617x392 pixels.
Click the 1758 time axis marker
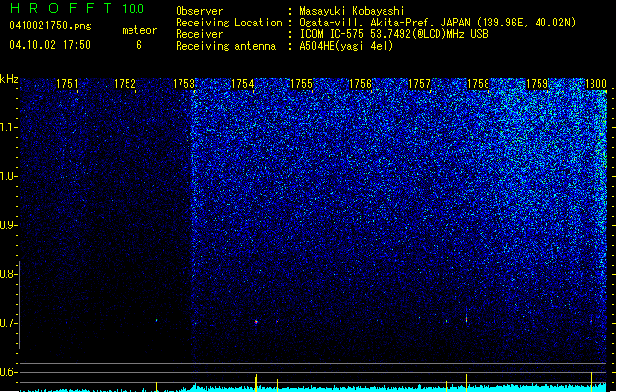(x=478, y=84)
